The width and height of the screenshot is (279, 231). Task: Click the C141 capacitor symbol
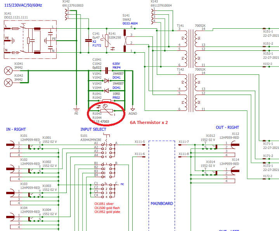pos(88,41)
